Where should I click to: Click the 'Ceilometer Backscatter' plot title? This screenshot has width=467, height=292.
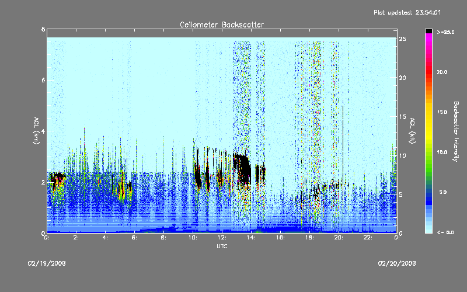click(x=222, y=25)
